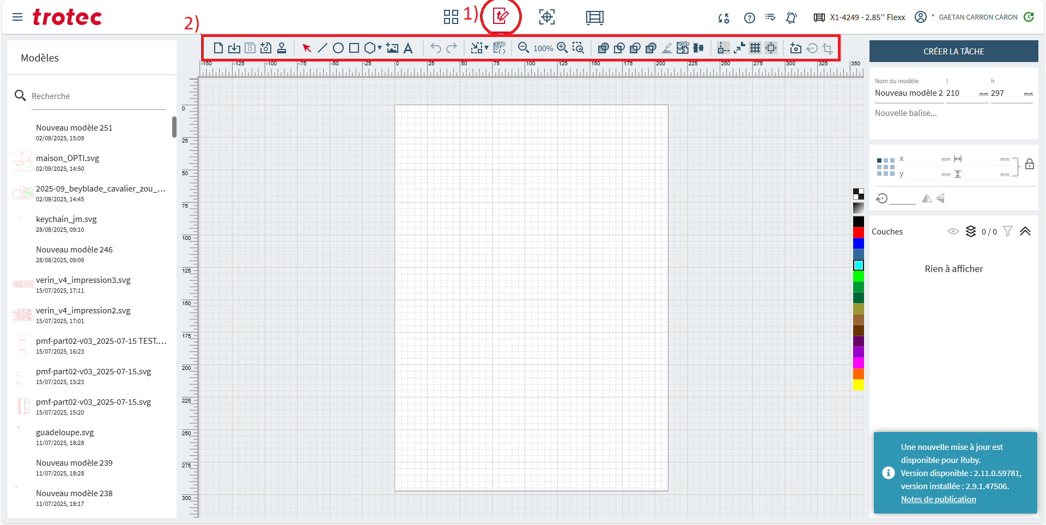Select the stamp tool icon
The image size is (1046, 525).
(x=282, y=48)
